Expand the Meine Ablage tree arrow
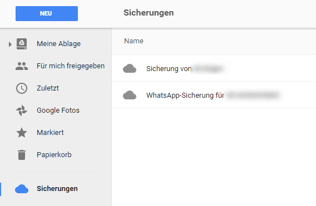The image size is (316, 206). tap(10, 44)
